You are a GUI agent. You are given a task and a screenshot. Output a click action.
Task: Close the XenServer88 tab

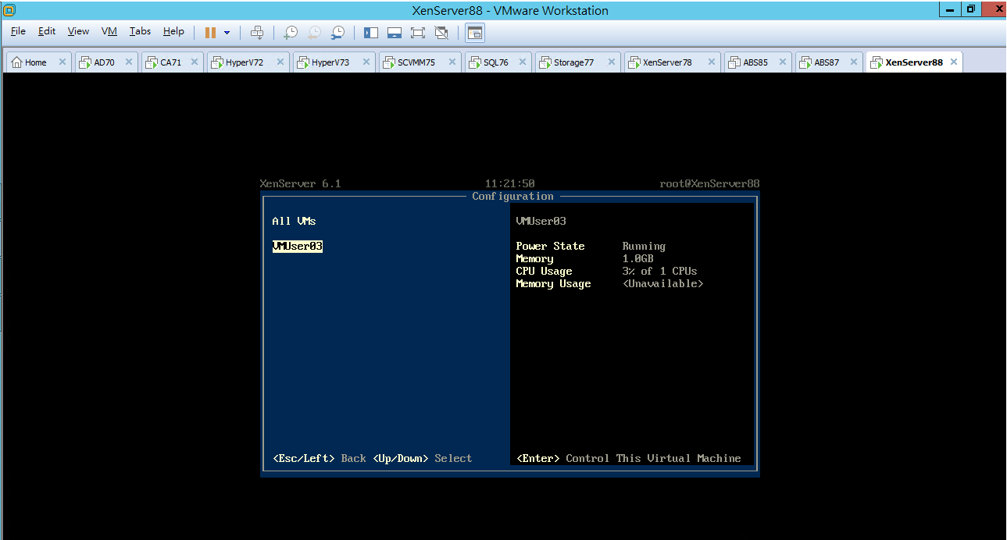click(x=954, y=62)
